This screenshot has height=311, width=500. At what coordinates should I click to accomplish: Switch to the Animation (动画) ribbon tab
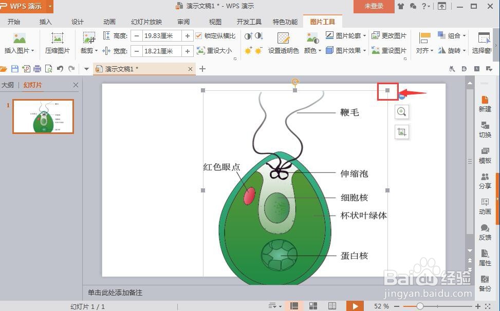(x=109, y=22)
